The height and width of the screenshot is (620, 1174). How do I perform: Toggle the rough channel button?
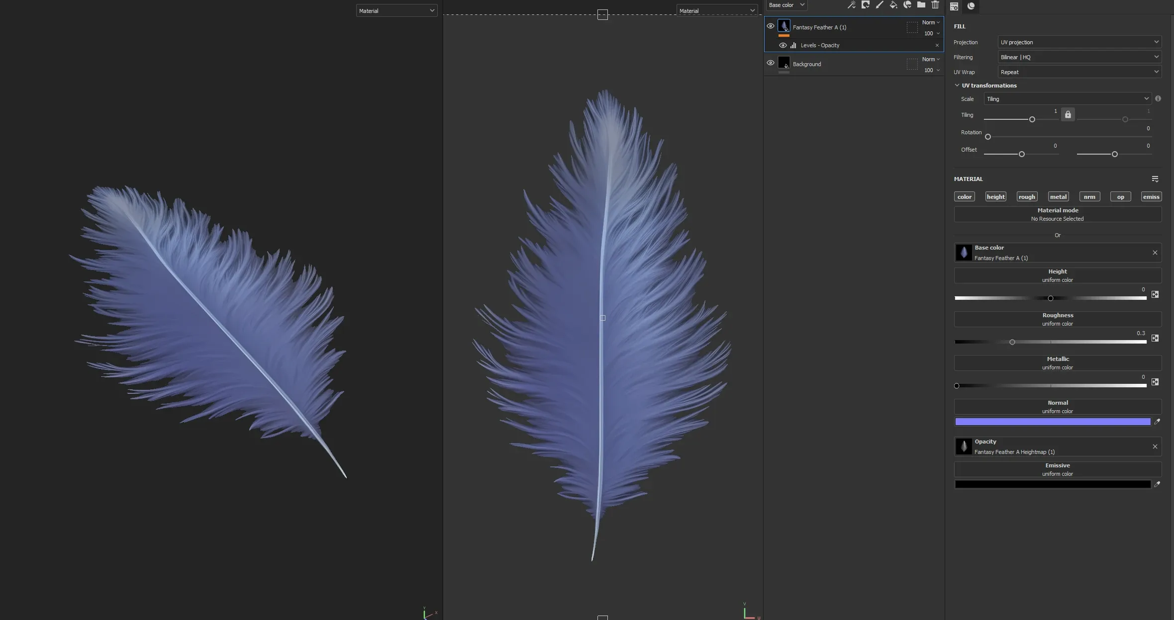click(1027, 197)
